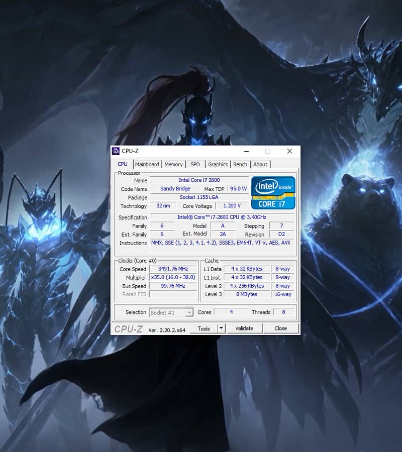This screenshot has width=402, height=452.
Task: Click the Revision value 'D2'
Action: point(281,234)
